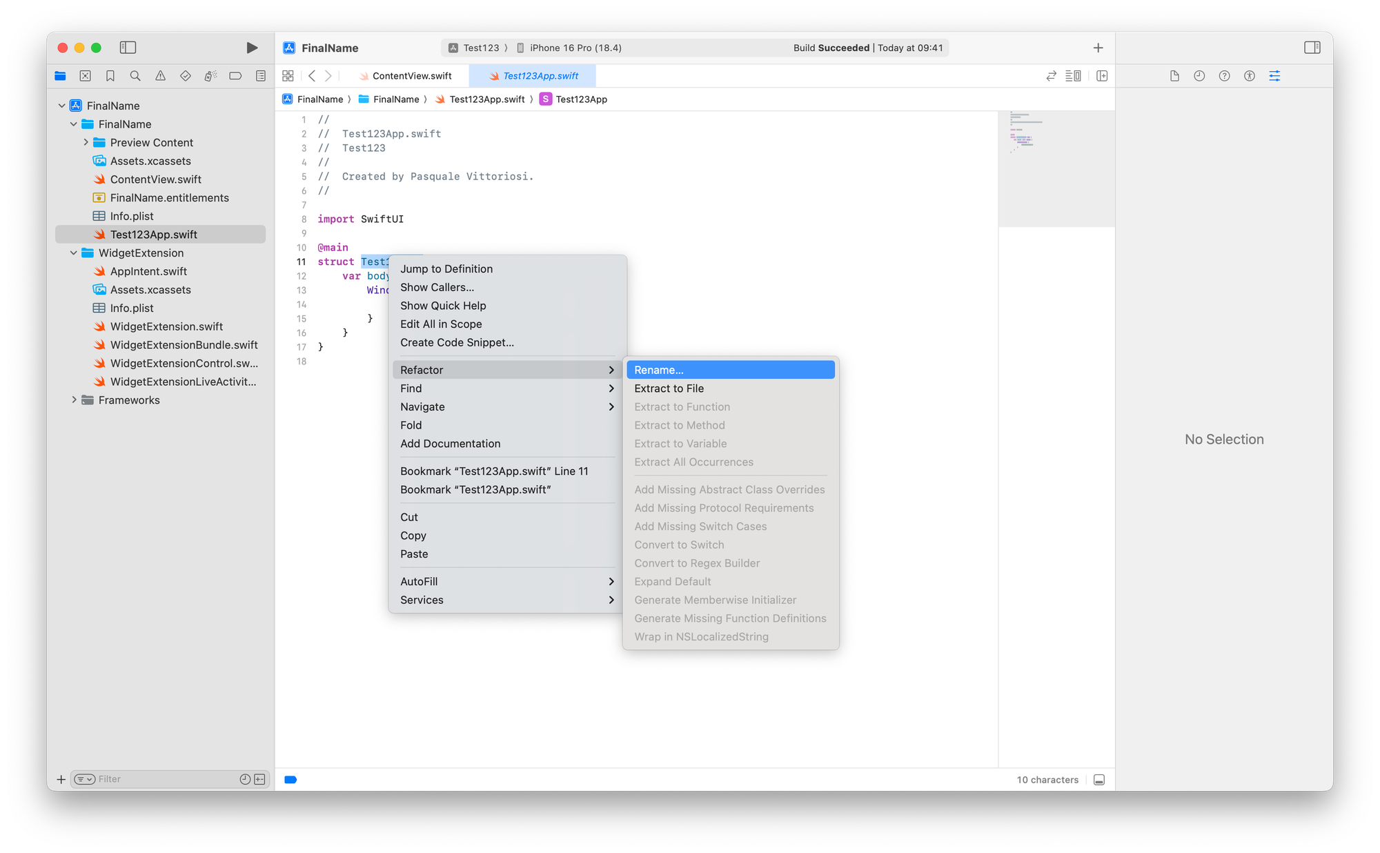Expand the Preview Content folder

pos(86,143)
